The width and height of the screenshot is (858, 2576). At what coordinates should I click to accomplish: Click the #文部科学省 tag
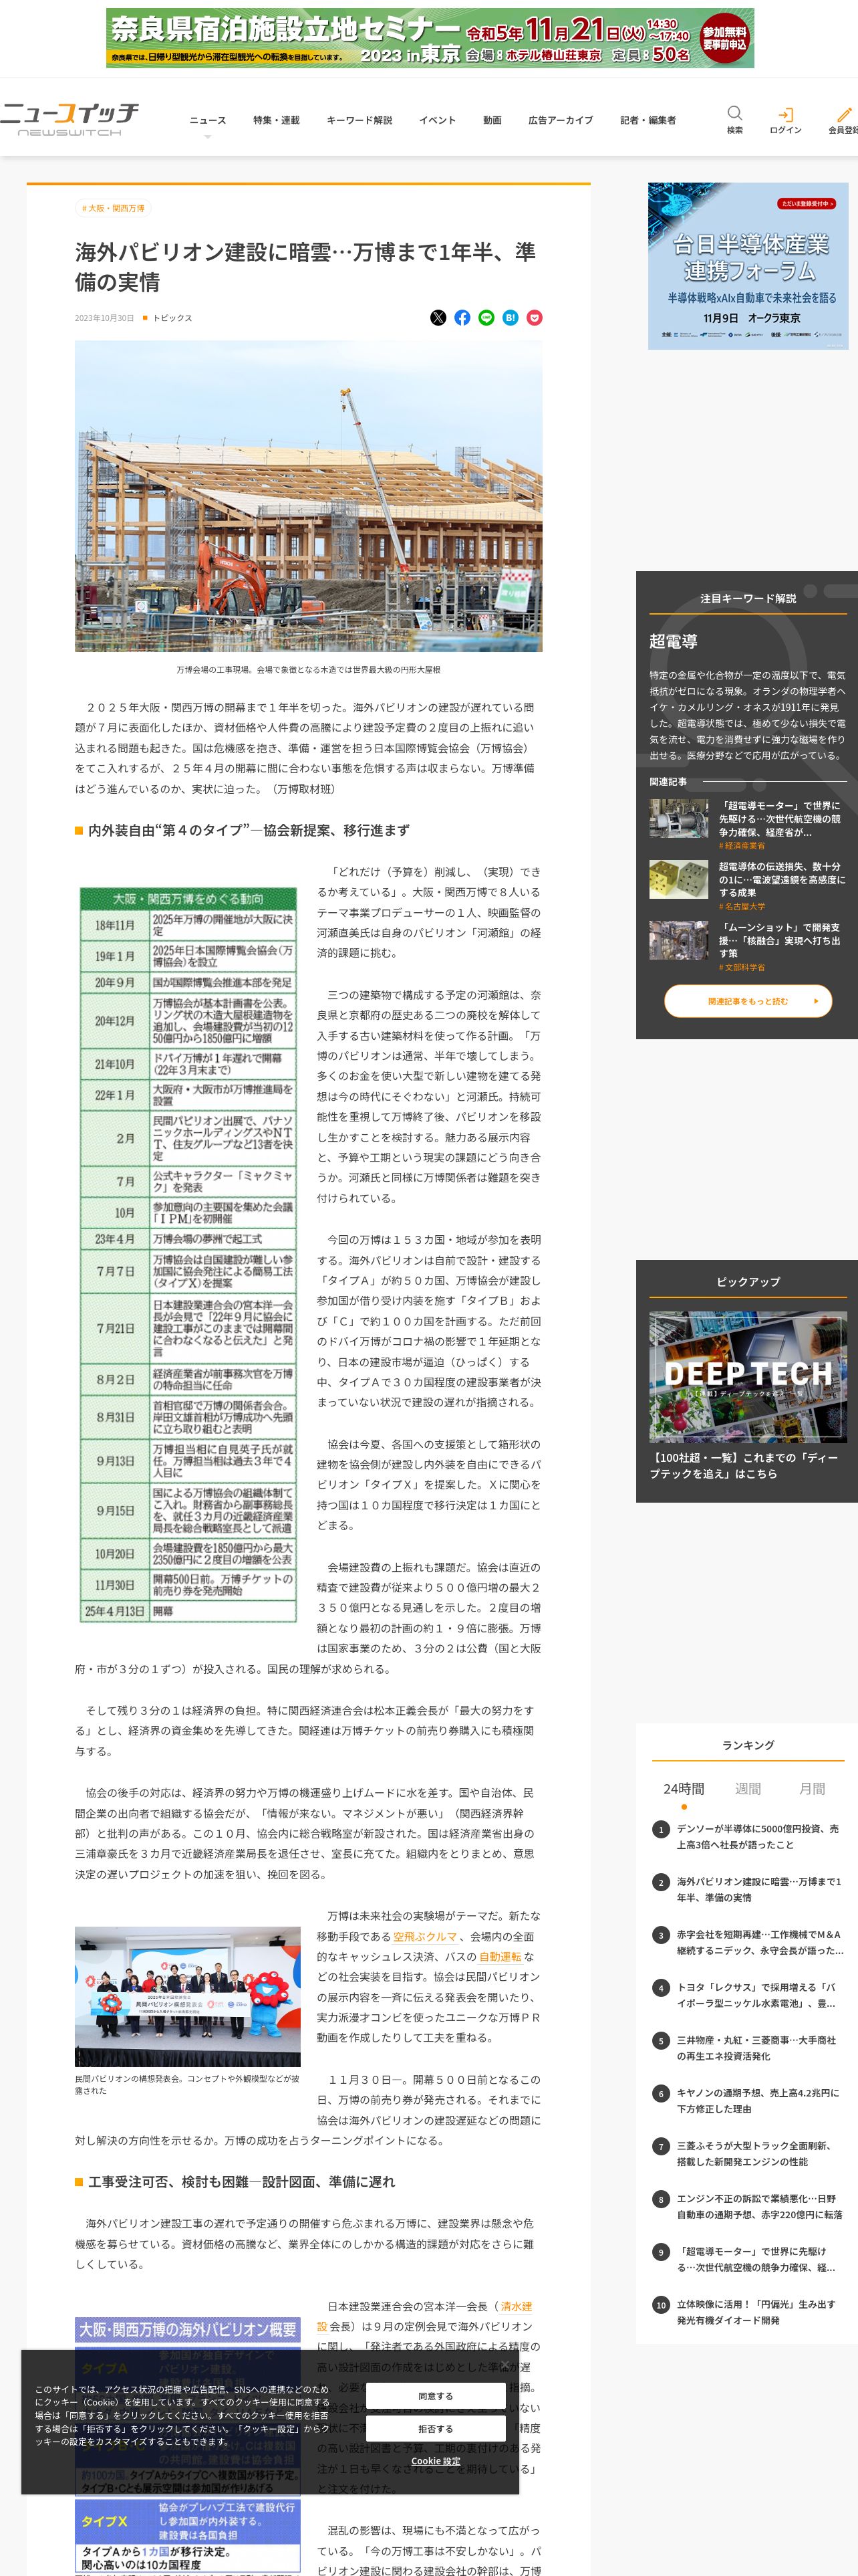[x=742, y=968]
